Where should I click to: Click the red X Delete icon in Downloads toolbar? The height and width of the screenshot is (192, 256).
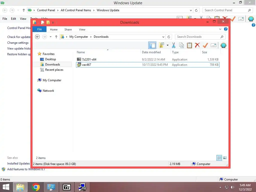(x=197, y=45)
